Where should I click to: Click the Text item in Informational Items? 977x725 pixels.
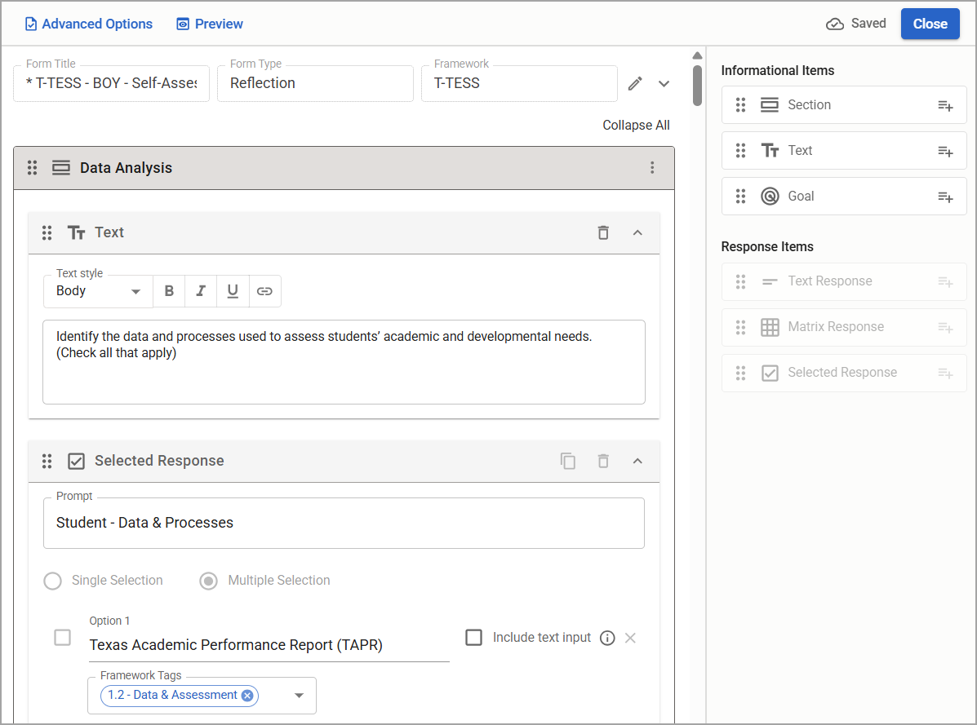click(x=844, y=151)
